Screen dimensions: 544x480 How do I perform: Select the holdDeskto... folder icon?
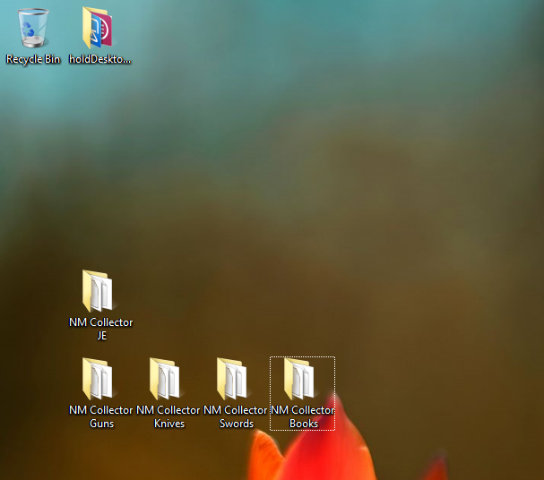pyautogui.click(x=98, y=28)
